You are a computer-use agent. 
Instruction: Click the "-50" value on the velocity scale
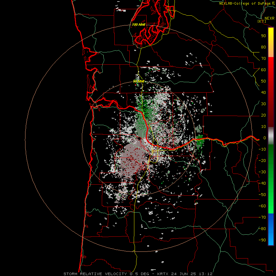click(x=262, y=195)
